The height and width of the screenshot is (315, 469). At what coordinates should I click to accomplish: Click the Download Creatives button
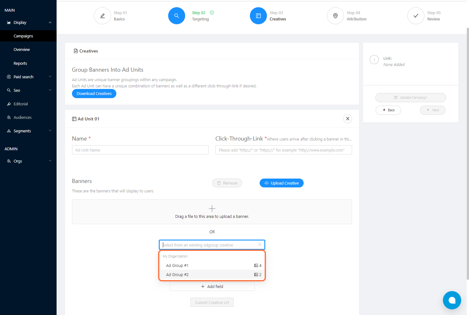[94, 94]
